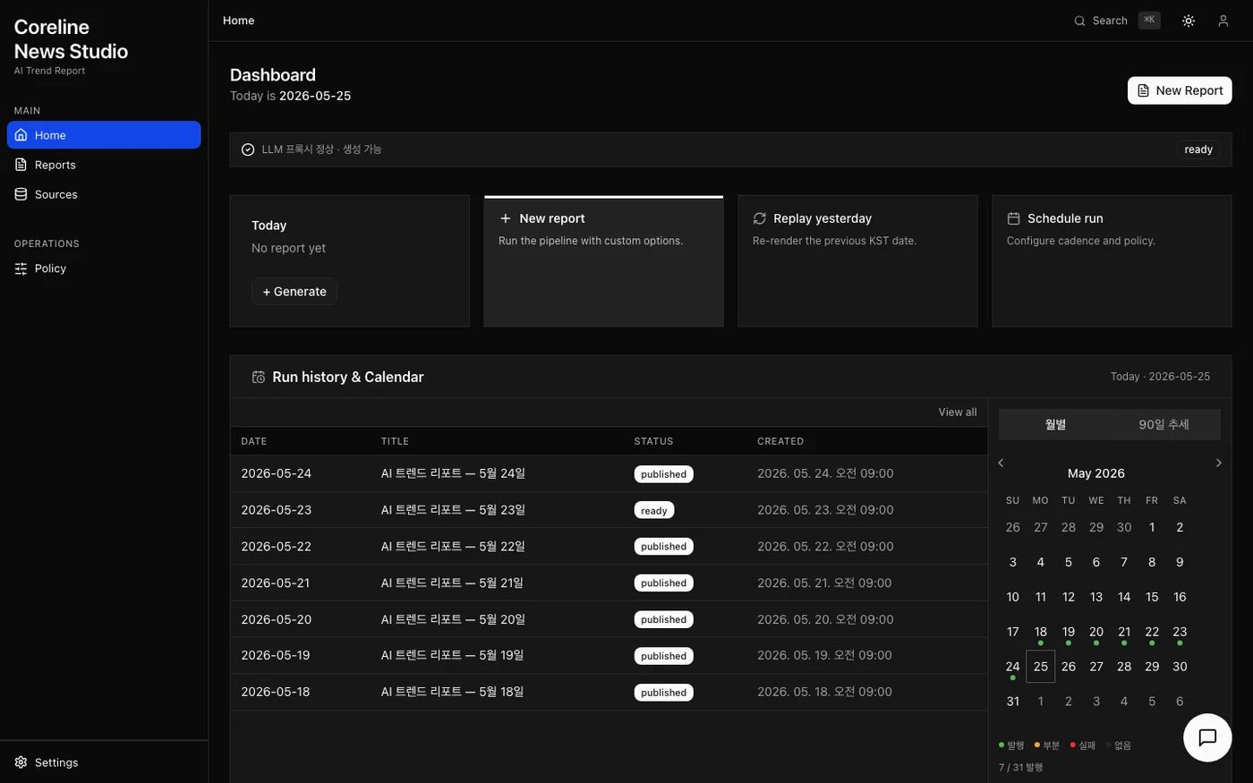Click the + Generate button
The height and width of the screenshot is (783, 1253).
pyautogui.click(x=294, y=292)
